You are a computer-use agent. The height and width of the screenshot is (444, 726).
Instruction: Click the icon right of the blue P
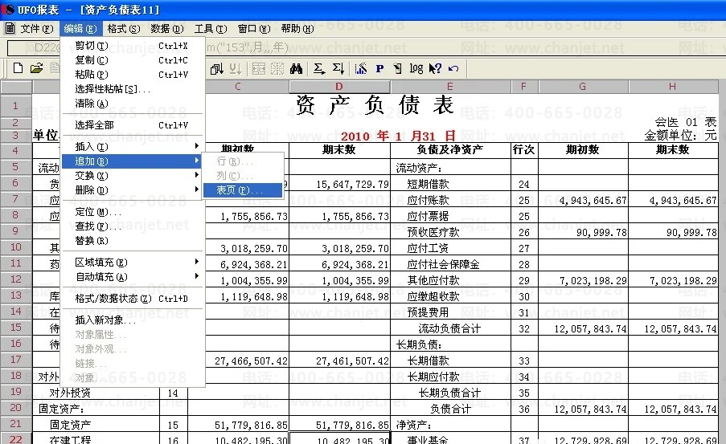(397, 68)
